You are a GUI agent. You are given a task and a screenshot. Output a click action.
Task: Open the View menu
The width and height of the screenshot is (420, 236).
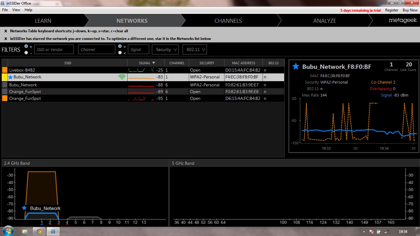point(16,10)
